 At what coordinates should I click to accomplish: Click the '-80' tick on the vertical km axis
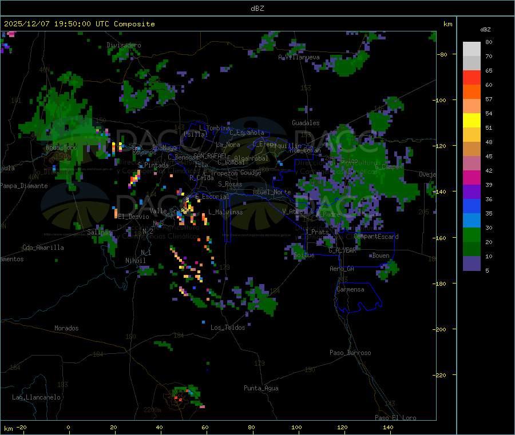coord(442,54)
